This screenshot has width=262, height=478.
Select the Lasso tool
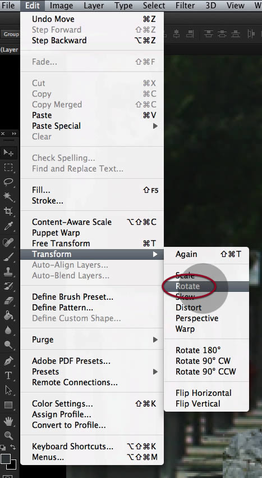[8, 182]
